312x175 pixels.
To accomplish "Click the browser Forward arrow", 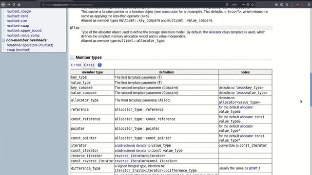I will 9,4.
